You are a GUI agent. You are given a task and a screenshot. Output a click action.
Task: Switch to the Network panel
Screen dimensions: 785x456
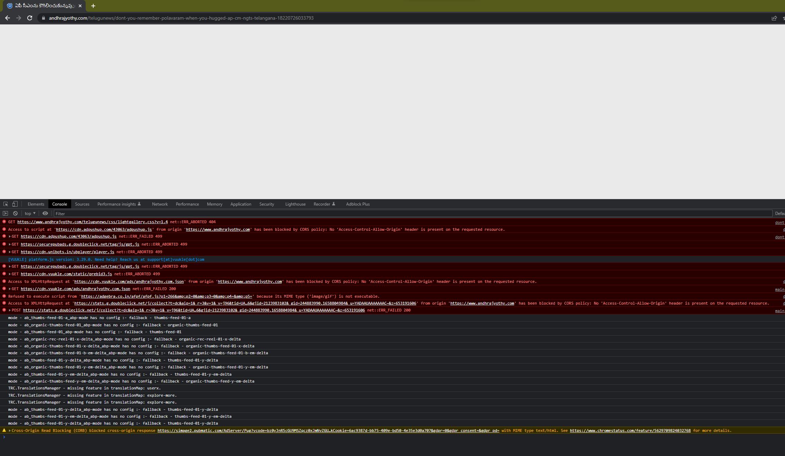click(x=160, y=204)
